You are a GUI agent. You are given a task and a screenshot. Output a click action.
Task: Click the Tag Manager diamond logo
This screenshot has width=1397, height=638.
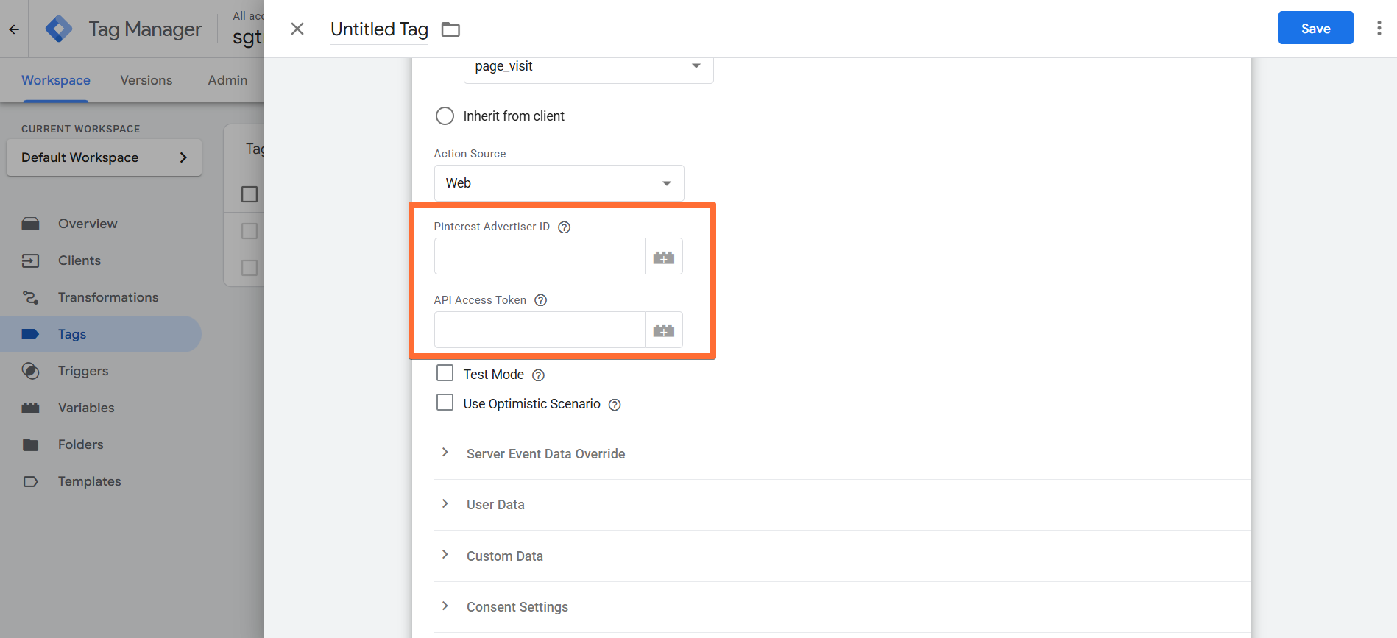59,29
